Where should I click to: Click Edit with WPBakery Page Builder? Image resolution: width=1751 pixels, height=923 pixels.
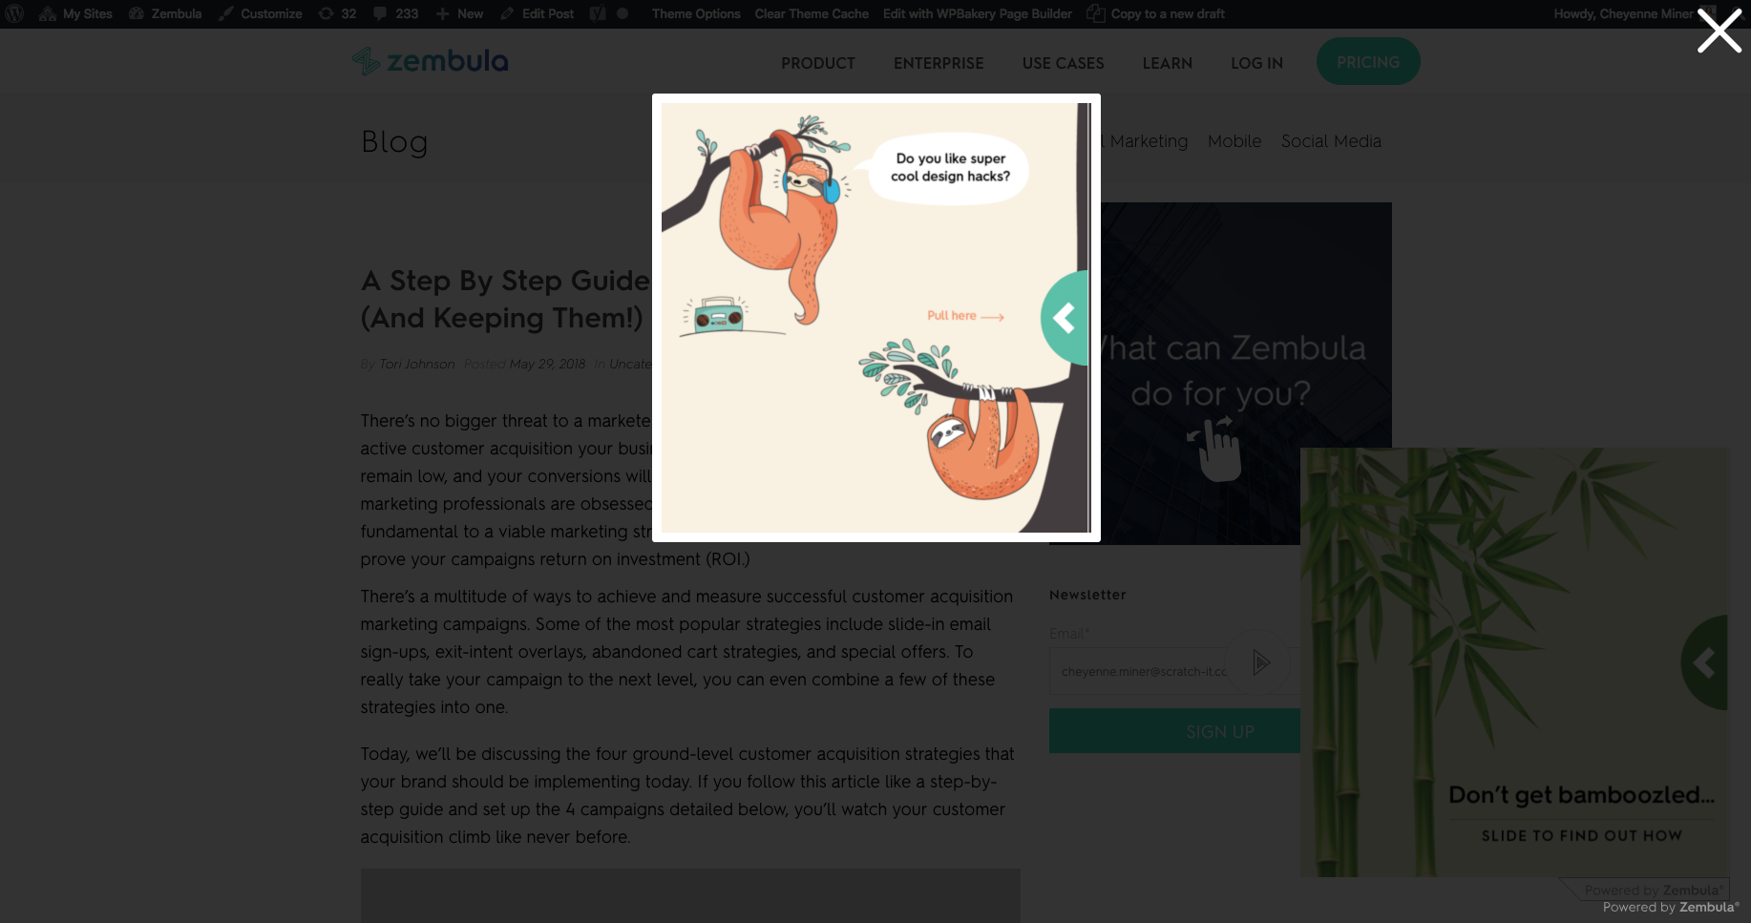click(977, 13)
